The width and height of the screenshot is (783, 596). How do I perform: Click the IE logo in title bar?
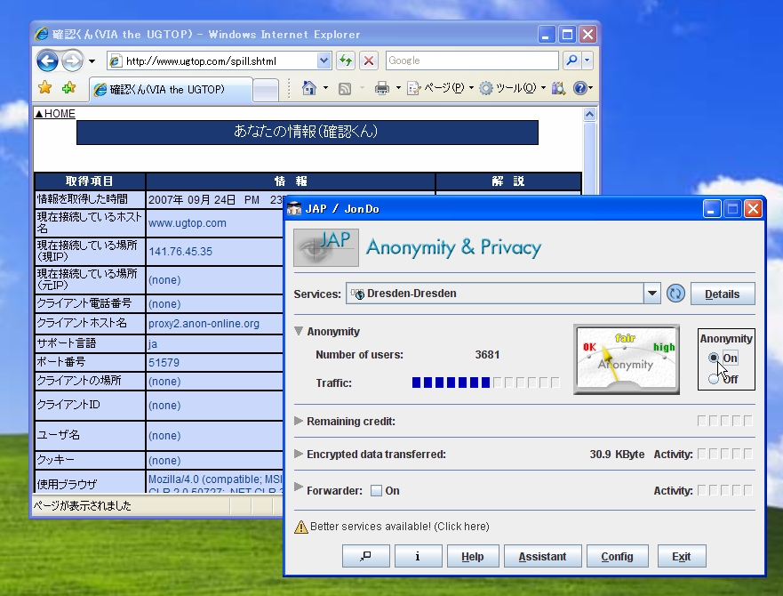tap(41, 34)
